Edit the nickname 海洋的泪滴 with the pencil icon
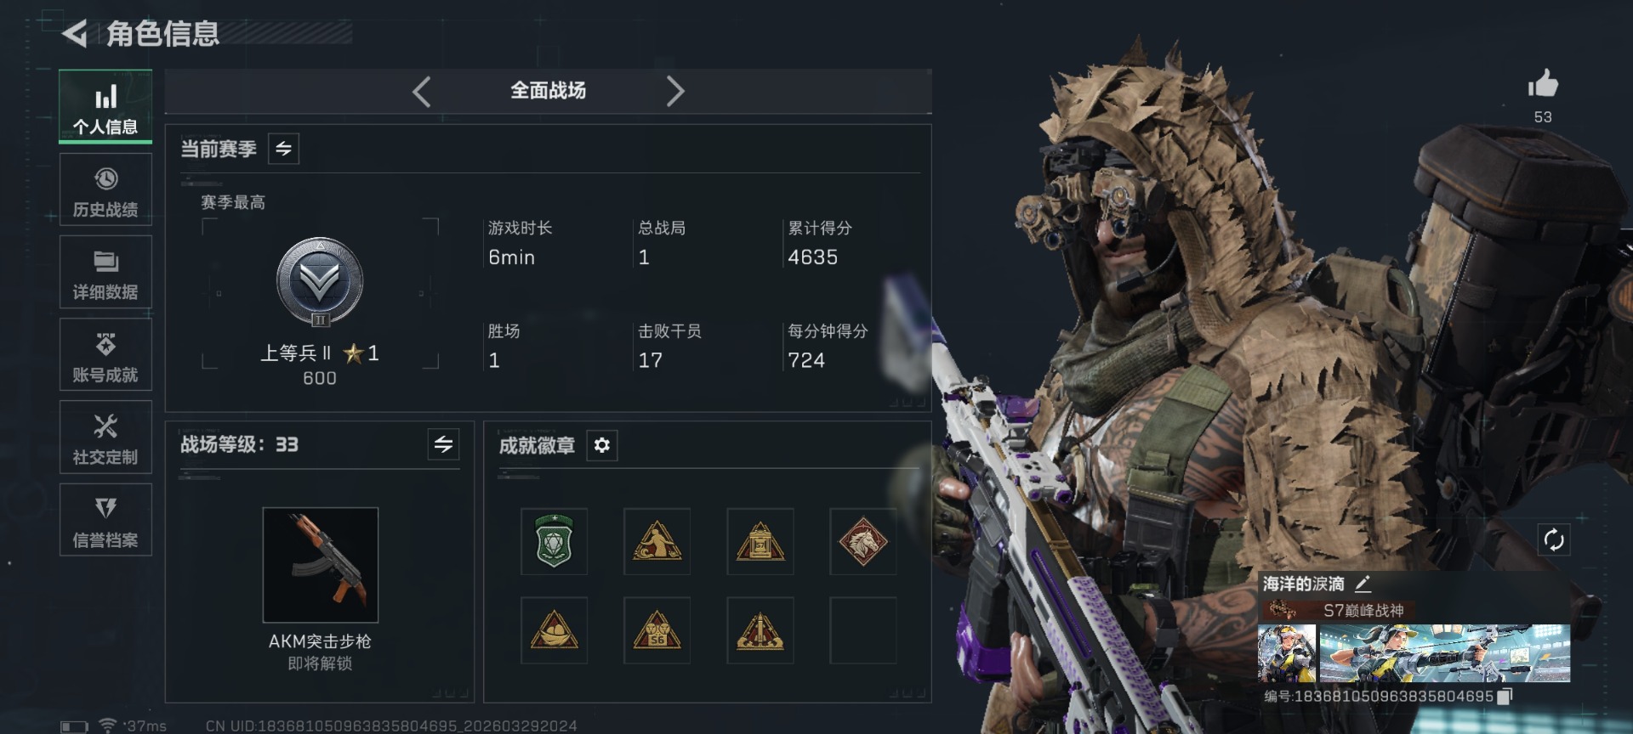 [1363, 584]
